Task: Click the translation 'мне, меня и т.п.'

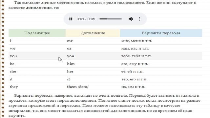Action: (x=136, y=41)
